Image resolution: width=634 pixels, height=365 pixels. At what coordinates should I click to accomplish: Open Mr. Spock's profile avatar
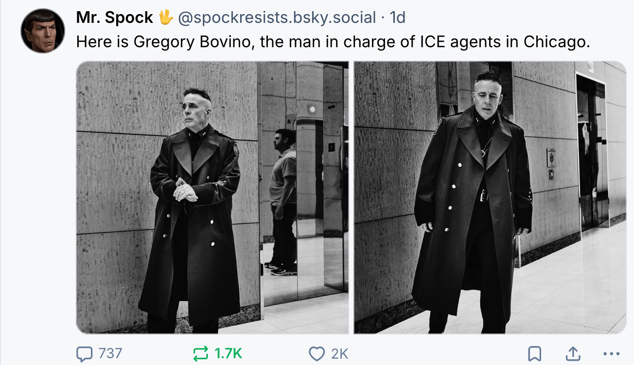(x=43, y=31)
